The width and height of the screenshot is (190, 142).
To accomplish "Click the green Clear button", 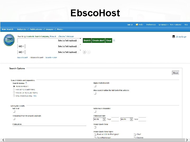I will [109, 40].
